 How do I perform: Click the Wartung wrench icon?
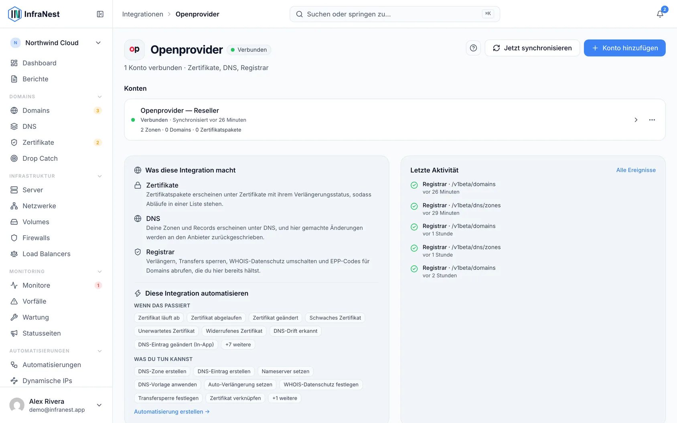click(14, 317)
